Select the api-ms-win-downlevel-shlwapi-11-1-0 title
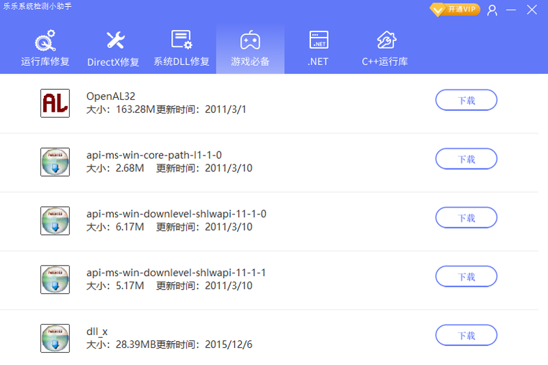 [x=177, y=214]
